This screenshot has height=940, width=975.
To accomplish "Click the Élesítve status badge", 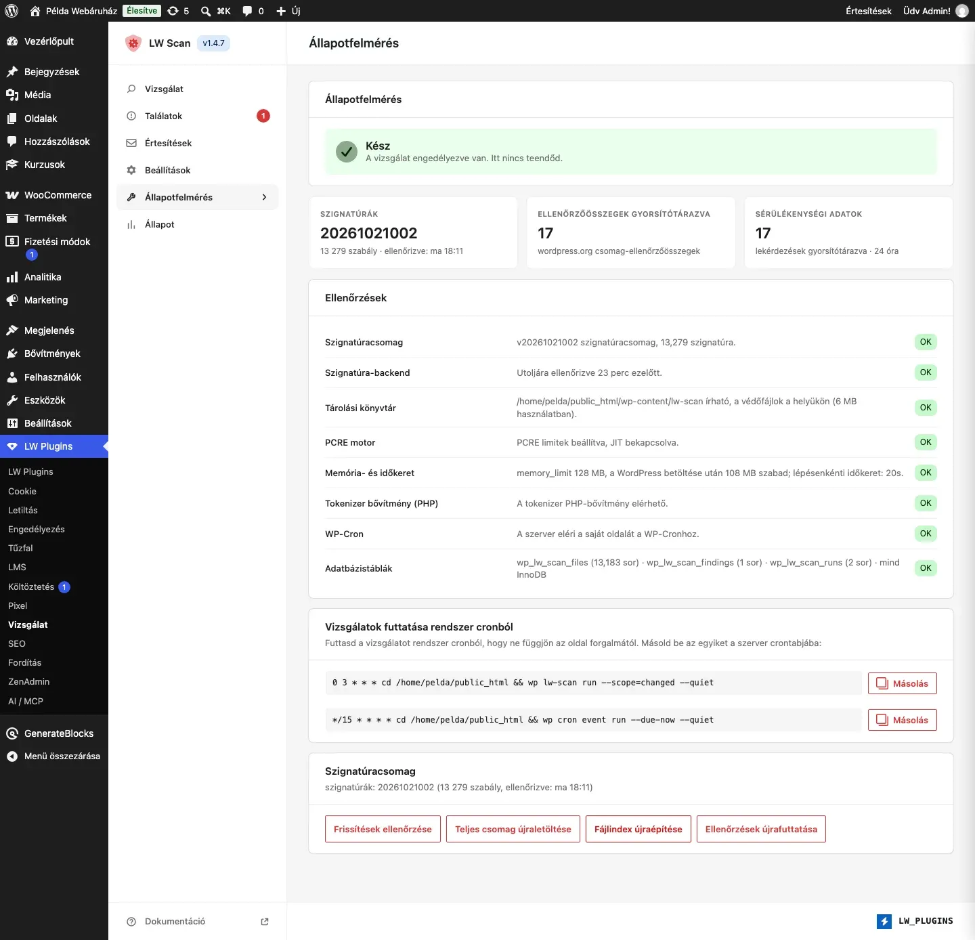I will tap(142, 11).
